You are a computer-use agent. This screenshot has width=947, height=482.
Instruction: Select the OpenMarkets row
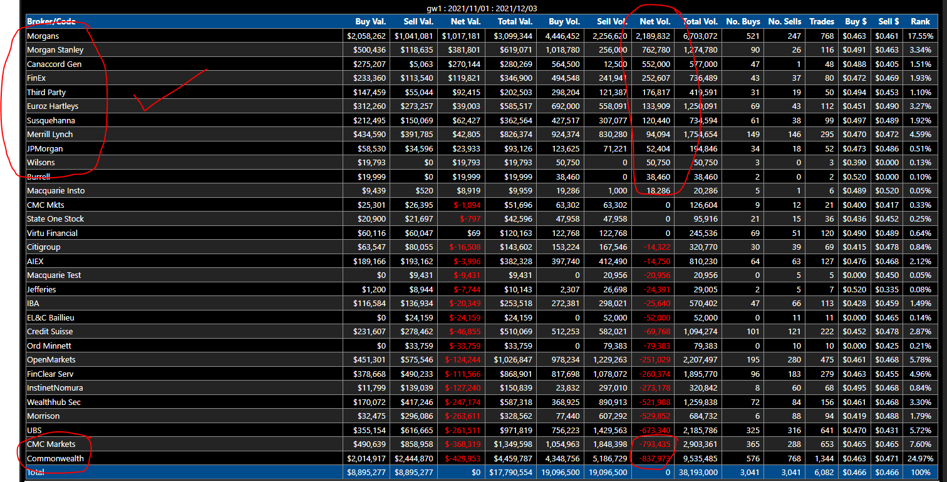pyautogui.click(x=482, y=360)
